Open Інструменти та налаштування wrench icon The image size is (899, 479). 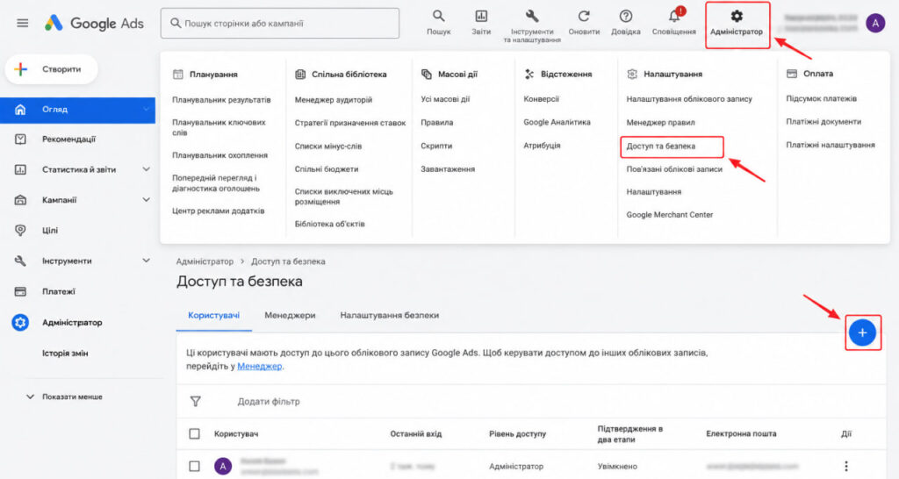tap(531, 16)
